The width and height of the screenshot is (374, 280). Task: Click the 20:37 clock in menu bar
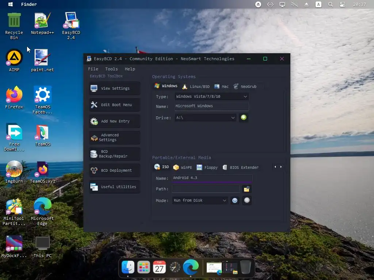(359, 4)
